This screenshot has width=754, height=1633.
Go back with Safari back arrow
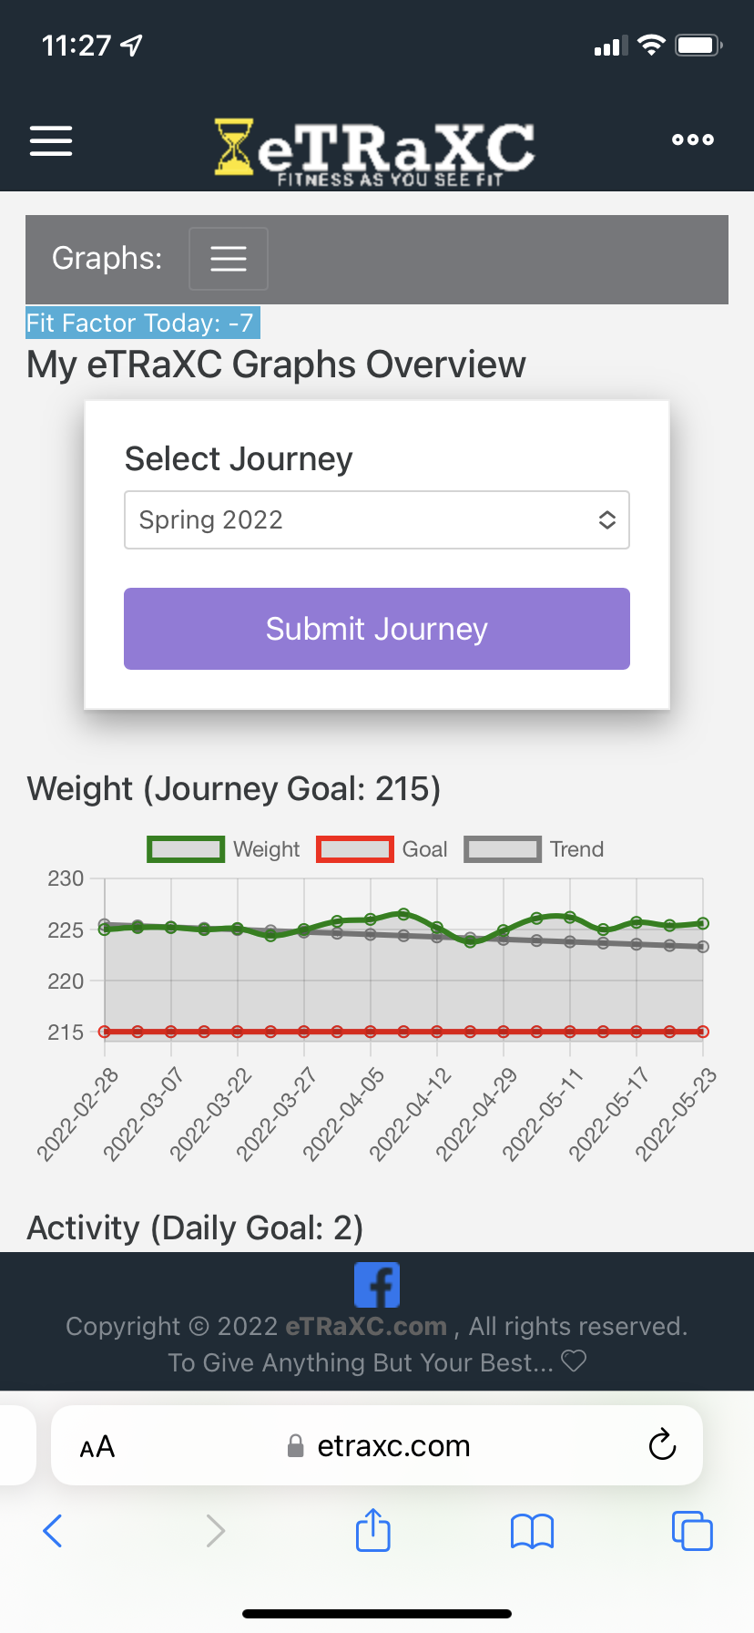53,1531
